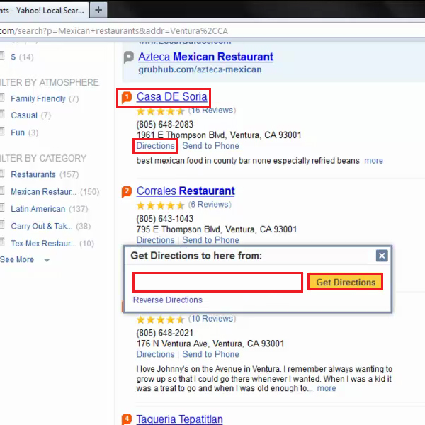The height and width of the screenshot is (425, 425).
Task: Click Carry Out & Tak... category label
Action: point(42,226)
